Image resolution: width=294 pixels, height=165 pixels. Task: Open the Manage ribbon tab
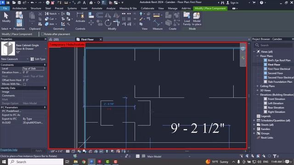click(x=173, y=8)
